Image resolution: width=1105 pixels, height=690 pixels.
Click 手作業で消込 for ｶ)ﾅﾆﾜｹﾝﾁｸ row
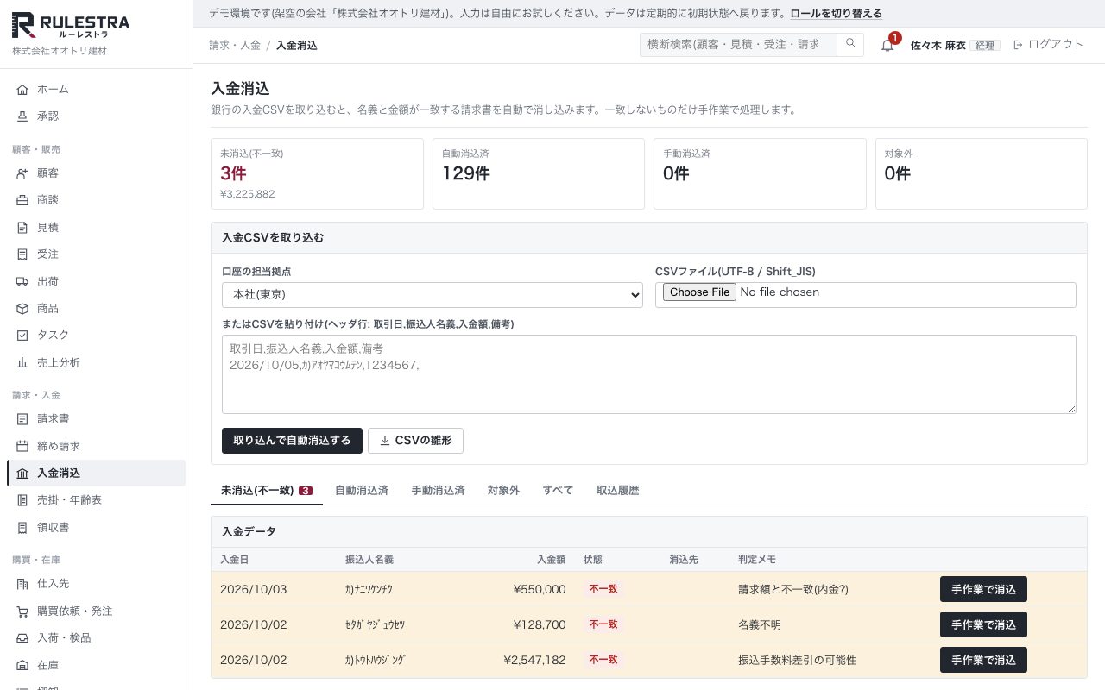pyautogui.click(x=983, y=590)
